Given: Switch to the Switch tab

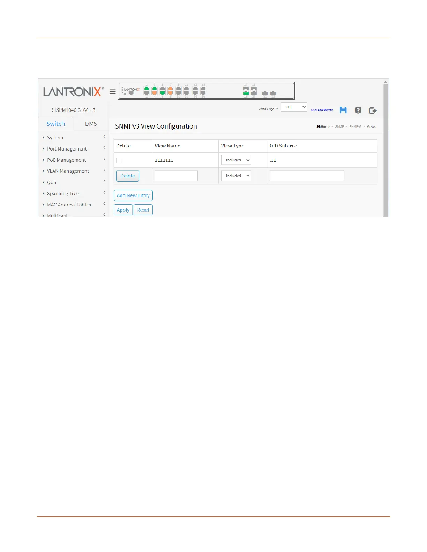Looking at the screenshot, I should click(x=56, y=124).
